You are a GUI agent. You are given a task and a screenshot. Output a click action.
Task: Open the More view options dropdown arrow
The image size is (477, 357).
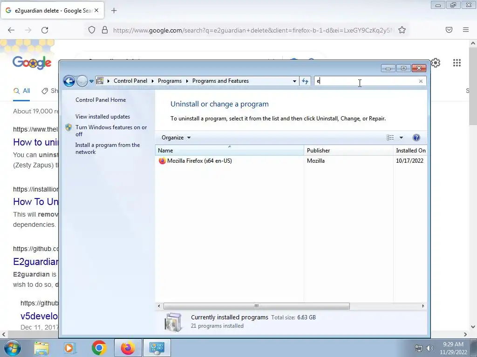[401, 138]
